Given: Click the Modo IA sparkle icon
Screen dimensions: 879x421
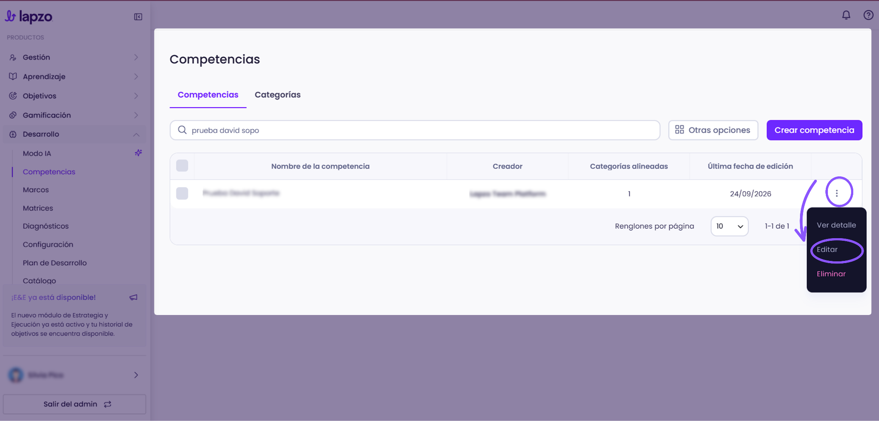Looking at the screenshot, I should (138, 153).
